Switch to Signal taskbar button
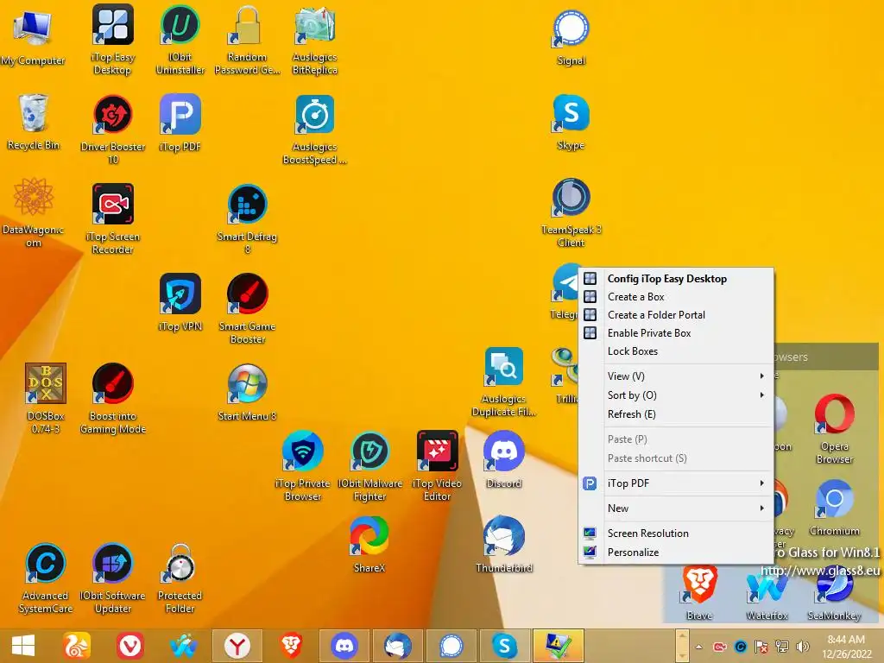Screen dimensions: 884x663 [451, 646]
